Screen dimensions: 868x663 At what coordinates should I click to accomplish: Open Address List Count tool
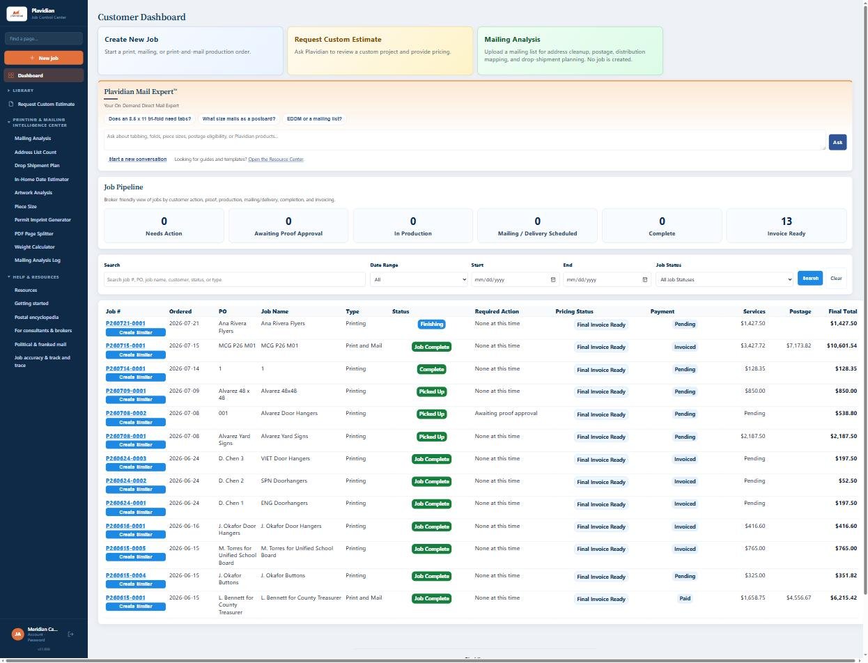click(36, 152)
